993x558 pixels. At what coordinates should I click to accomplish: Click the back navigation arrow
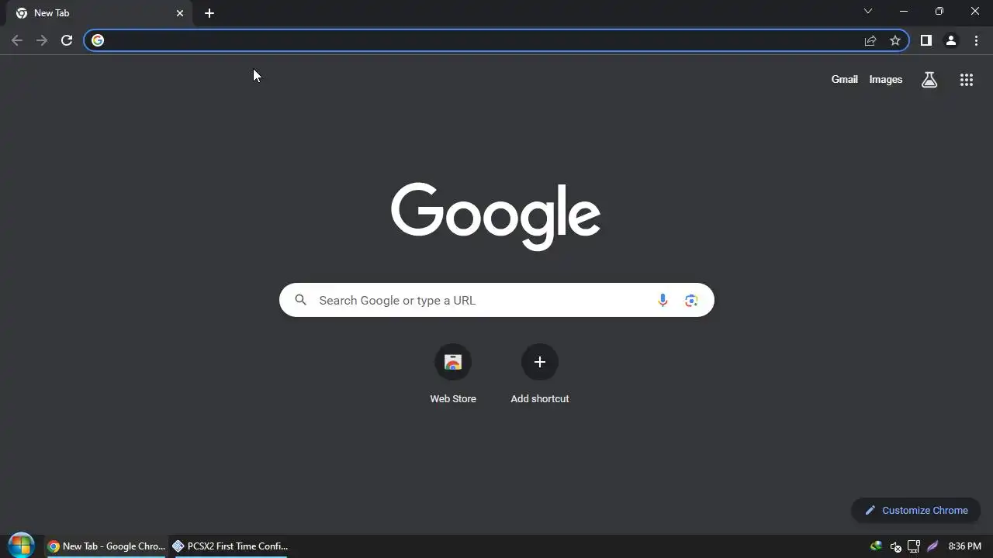point(17,40)
